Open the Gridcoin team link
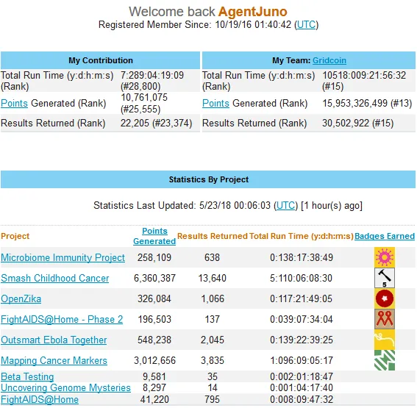The height and width of the screenshot is (408, 417). (x=329, y=60)
